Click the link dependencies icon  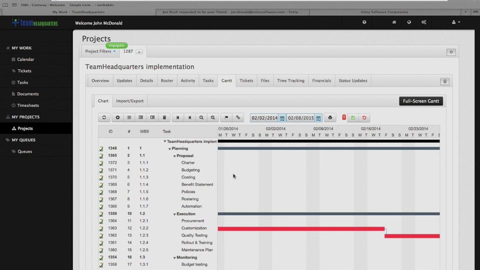(x=238, y=117)
